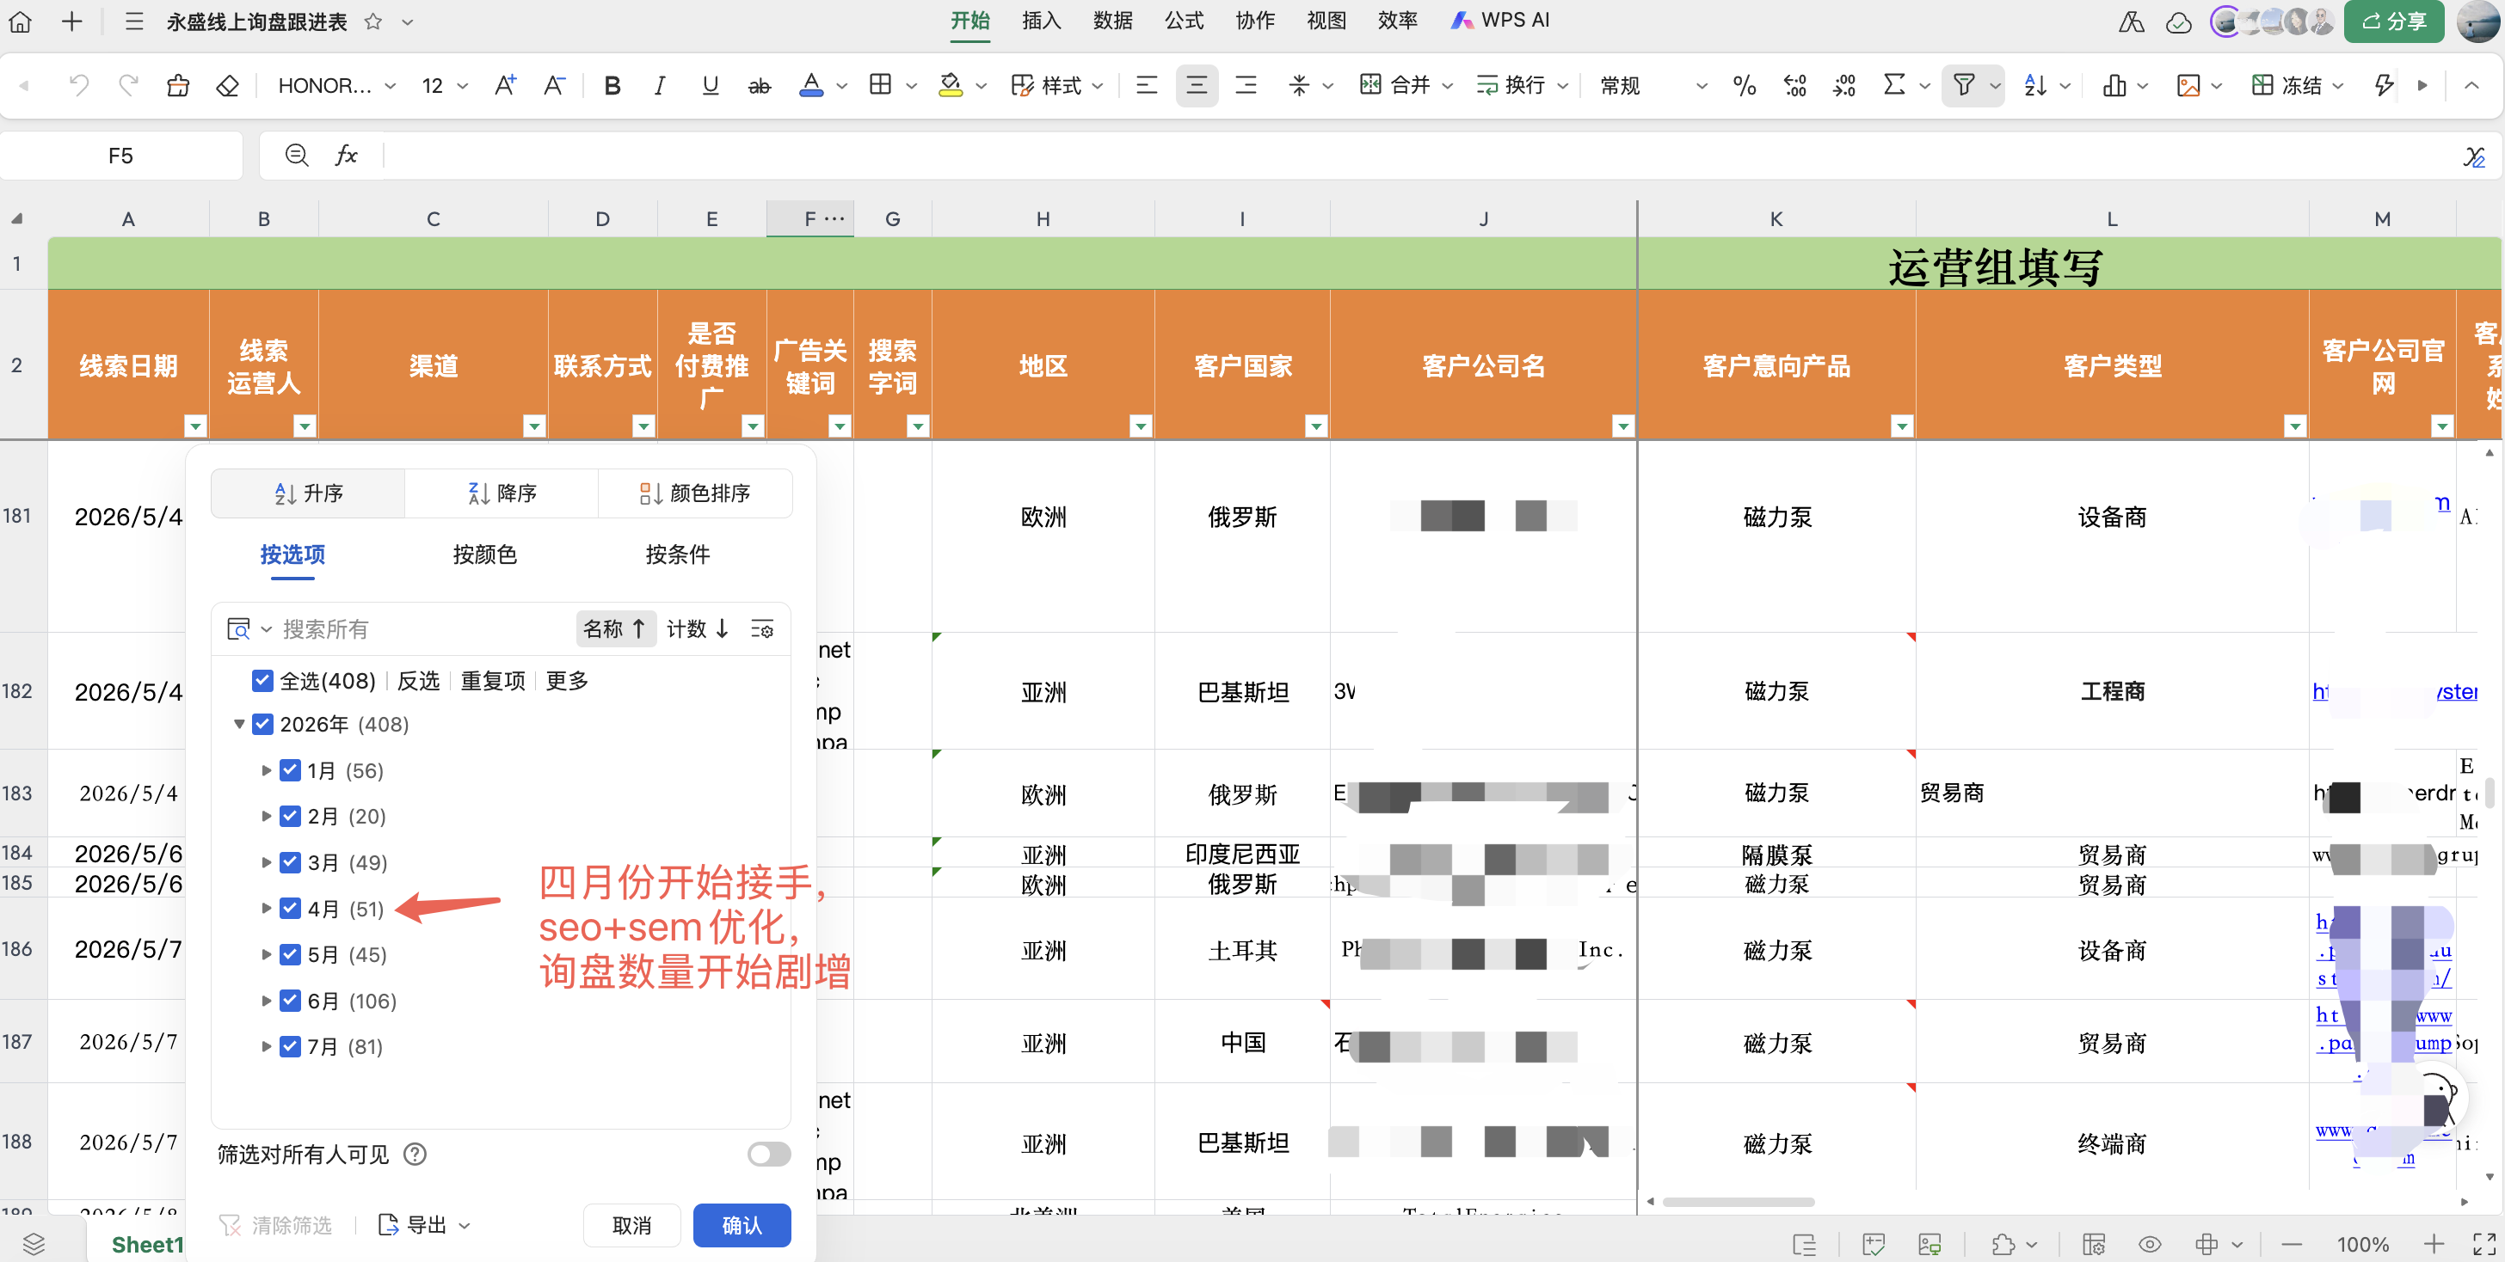This screenshot has width=2505, height=1262.
Task: Toggle bold formatting
Action: pyautogui.click(x=612, y=85)
